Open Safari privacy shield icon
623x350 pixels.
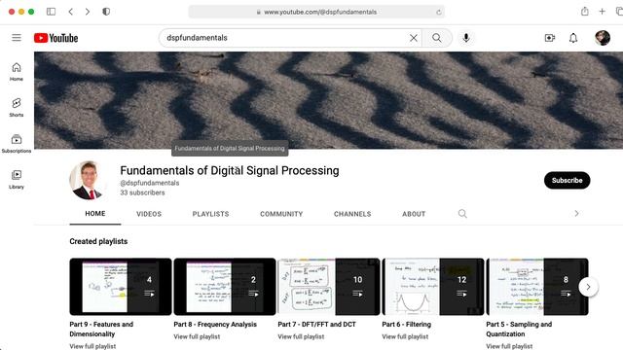point(106,12)
